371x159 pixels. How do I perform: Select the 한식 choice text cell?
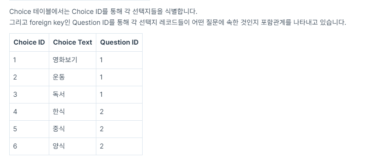[x=72, y=112]
